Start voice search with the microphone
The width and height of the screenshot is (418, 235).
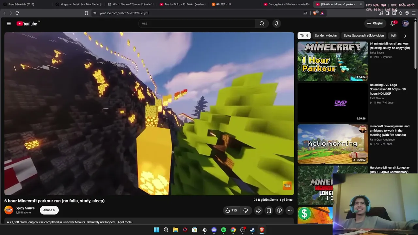[x=277, y=23]
